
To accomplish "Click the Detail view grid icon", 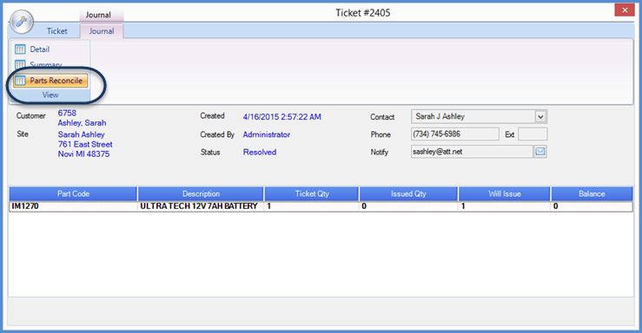I will (x=20, y=49).
